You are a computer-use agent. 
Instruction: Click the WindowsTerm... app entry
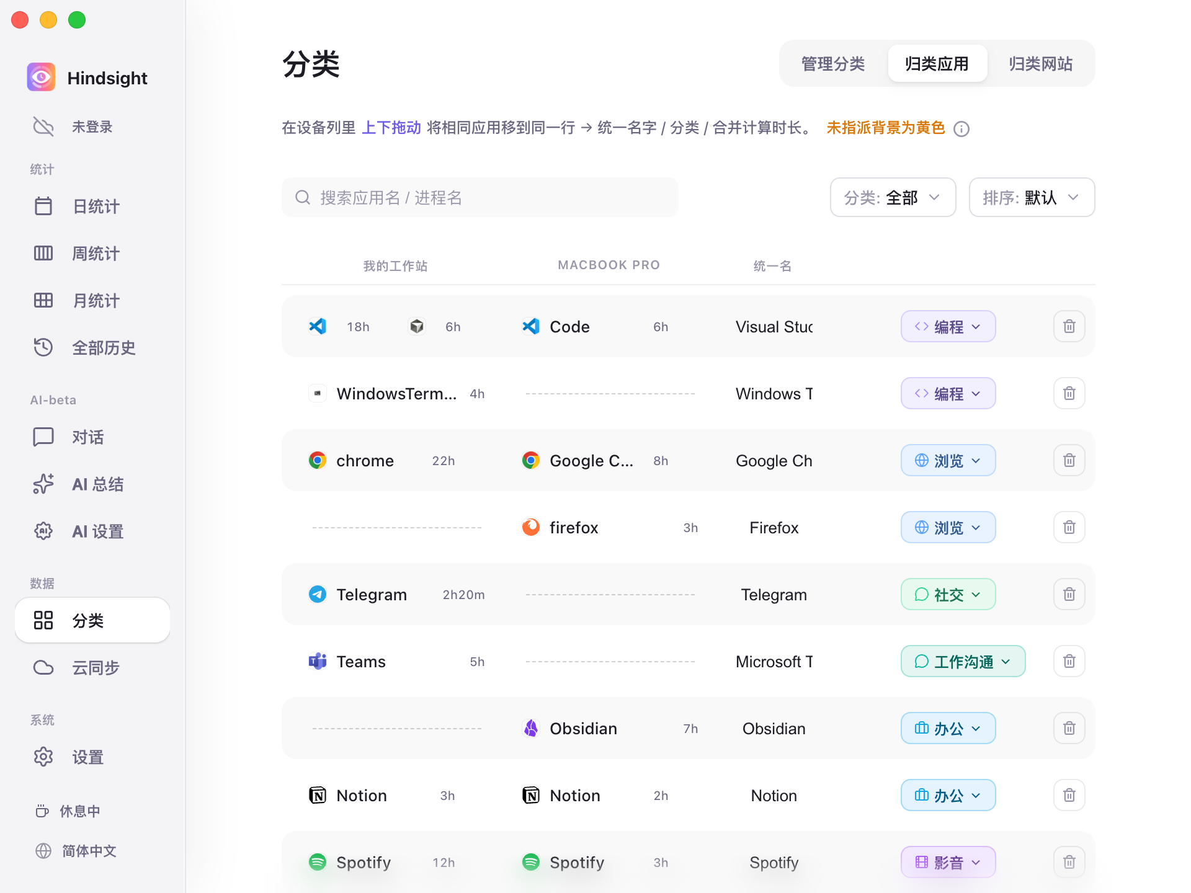[x=396, y=394]
